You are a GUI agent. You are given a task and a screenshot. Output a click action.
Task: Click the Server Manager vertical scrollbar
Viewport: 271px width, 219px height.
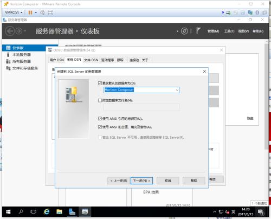point(267,96)
